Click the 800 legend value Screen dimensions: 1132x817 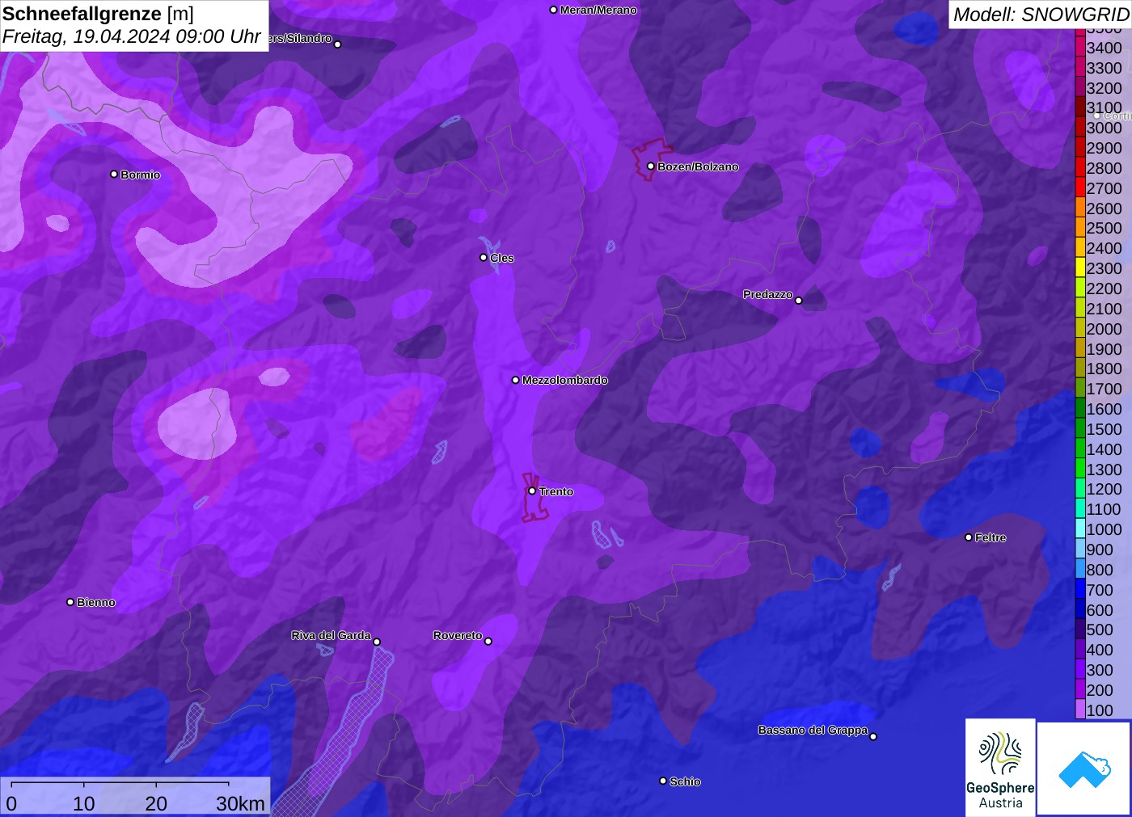(x=1100, y=570)
